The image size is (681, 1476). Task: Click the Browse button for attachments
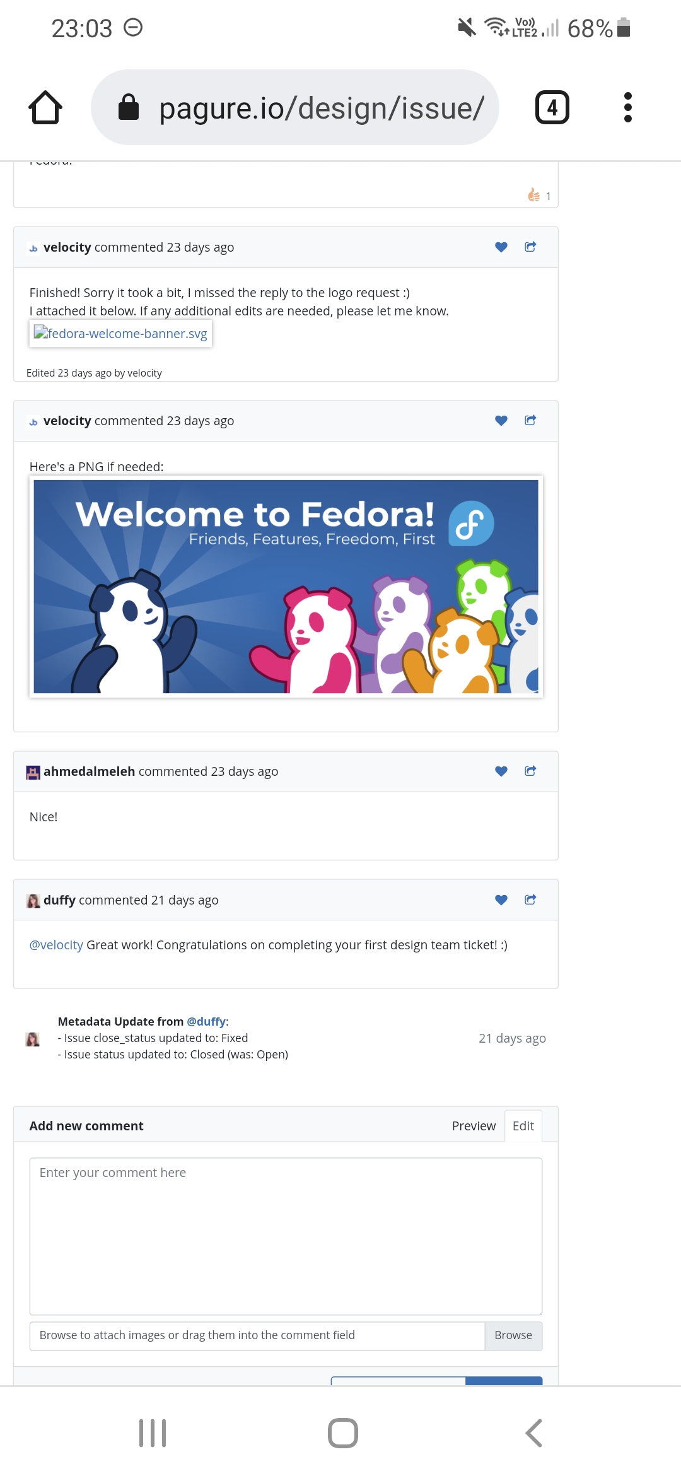(x=513, y=1335)
